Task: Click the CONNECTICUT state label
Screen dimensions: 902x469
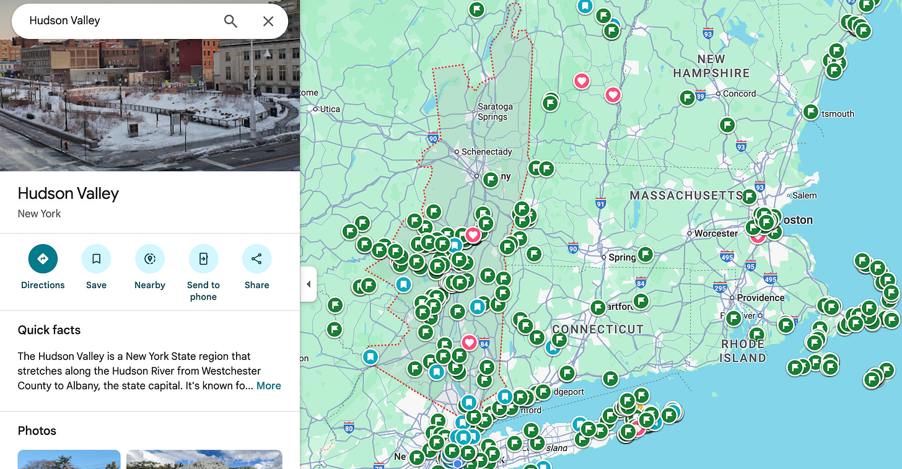Action: click(598, 329)
